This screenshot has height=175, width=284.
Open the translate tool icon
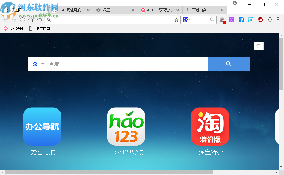pos(241,20)
